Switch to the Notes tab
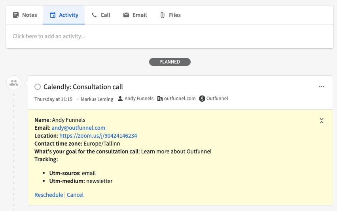This screenshot has width=337, height=211. 25,15
